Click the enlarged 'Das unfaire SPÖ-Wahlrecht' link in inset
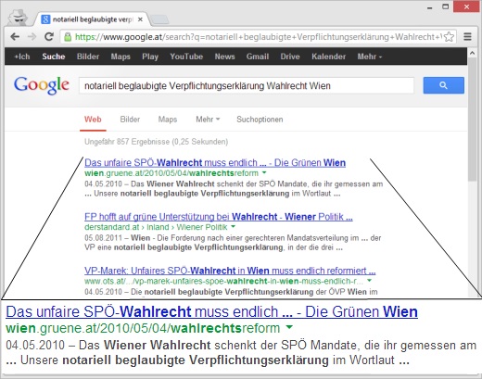This screenshot has width=482, height=379. [211, 311]
